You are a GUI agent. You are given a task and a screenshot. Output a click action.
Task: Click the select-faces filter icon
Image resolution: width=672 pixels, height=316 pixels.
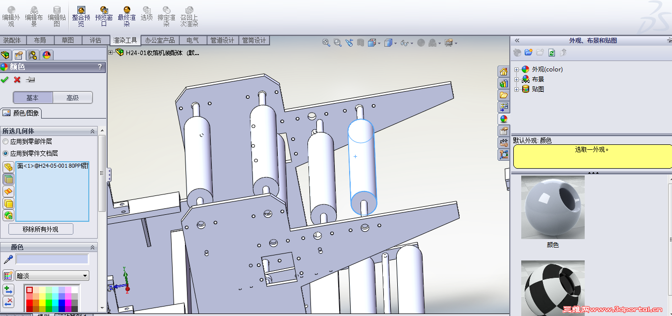(x=8, y=179)
